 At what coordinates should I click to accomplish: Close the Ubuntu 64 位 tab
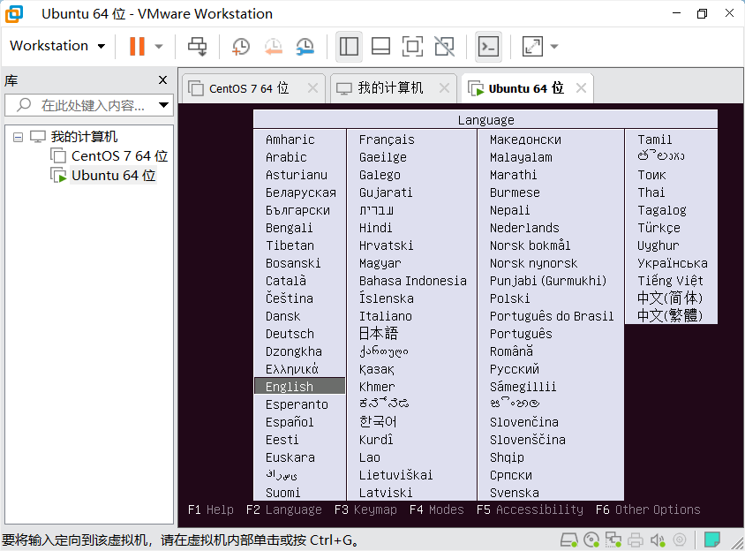tap(581, 88)
